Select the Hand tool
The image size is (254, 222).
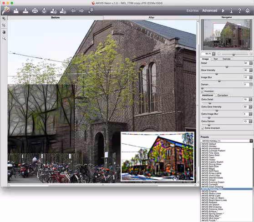[x=4, y=32]
